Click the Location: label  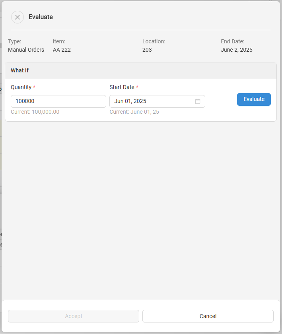pyautogui.click(x=154, y=41)
